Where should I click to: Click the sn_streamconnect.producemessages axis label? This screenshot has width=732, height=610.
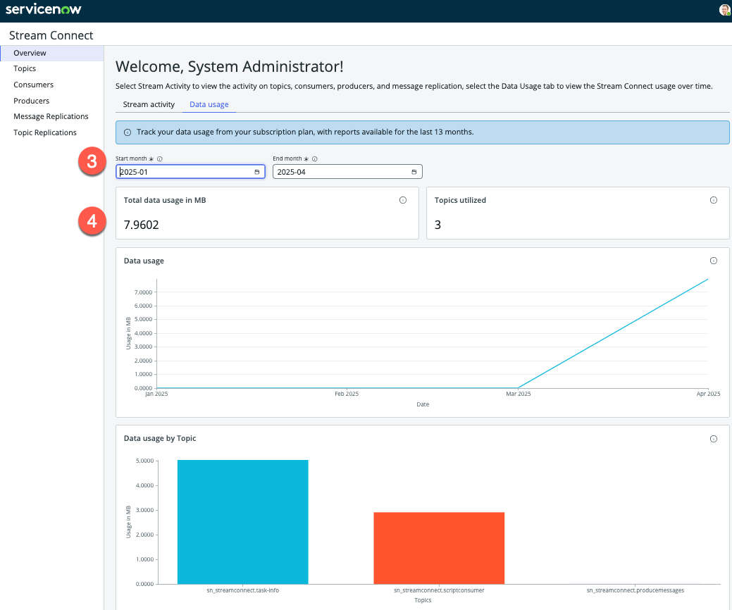[635, 590]
